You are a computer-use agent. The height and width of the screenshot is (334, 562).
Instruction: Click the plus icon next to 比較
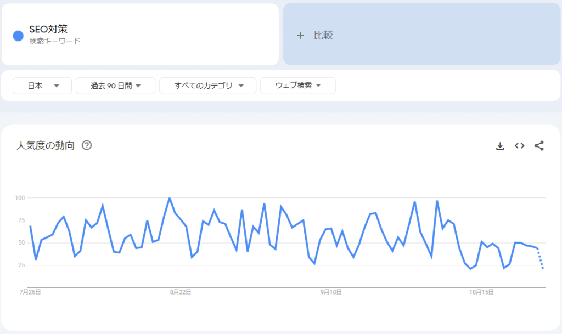pyautogui.click(x=300, y=35)
